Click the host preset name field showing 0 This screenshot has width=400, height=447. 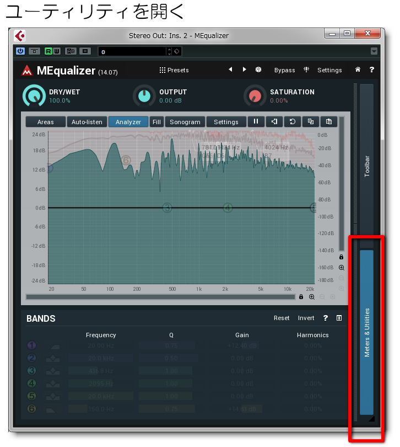point(132,52)
